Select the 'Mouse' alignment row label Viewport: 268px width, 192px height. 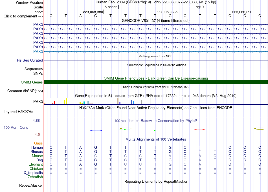(x=37, y=156)
